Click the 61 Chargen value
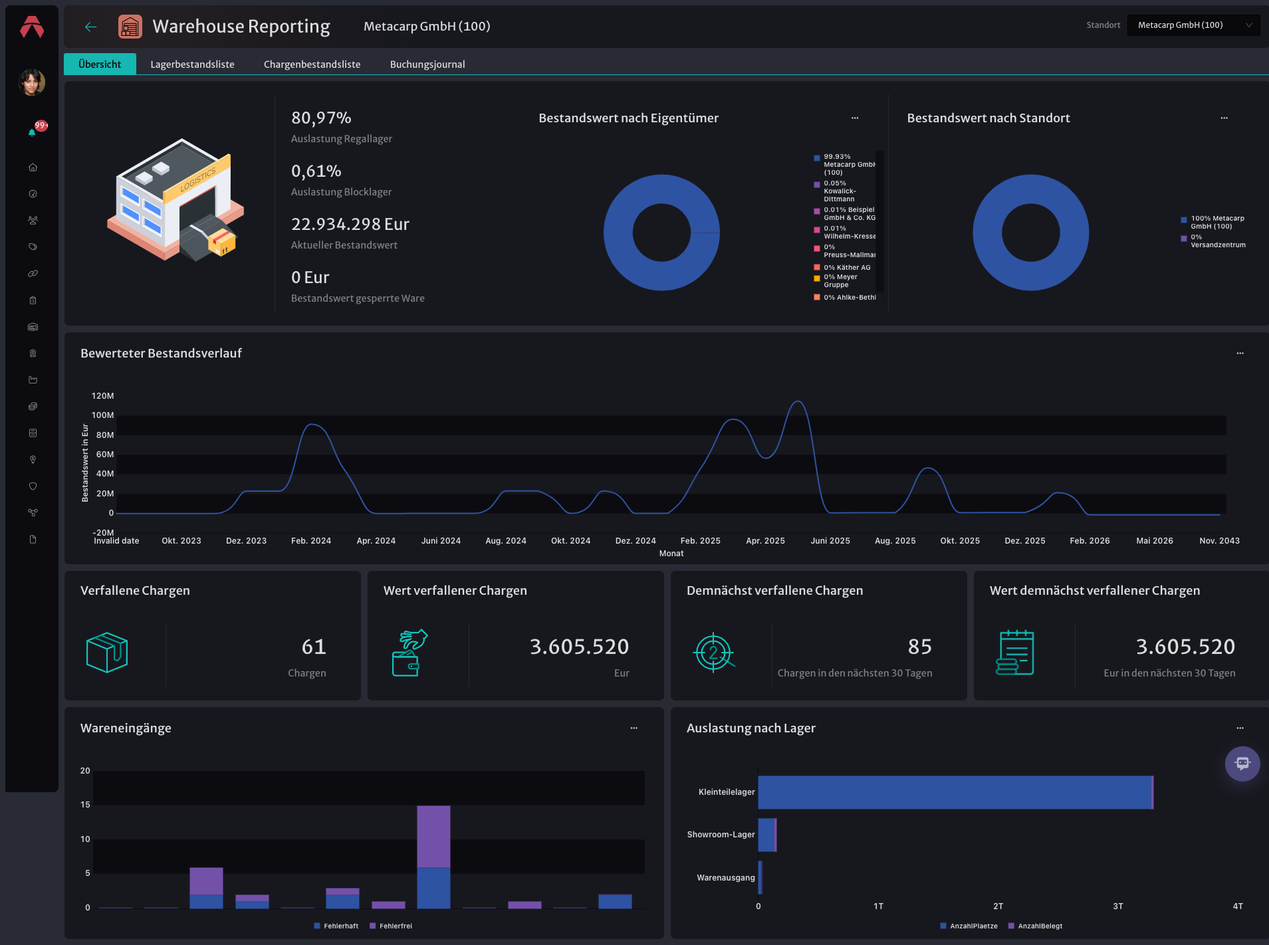Viewport: 1269px width, 945px height. 314,647
